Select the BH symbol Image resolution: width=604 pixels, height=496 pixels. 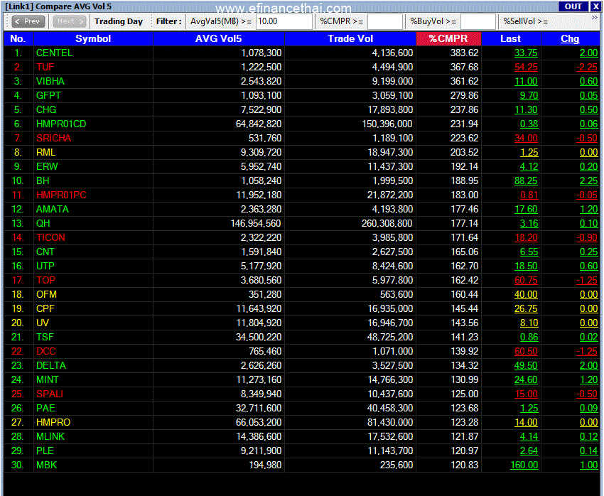43,180
